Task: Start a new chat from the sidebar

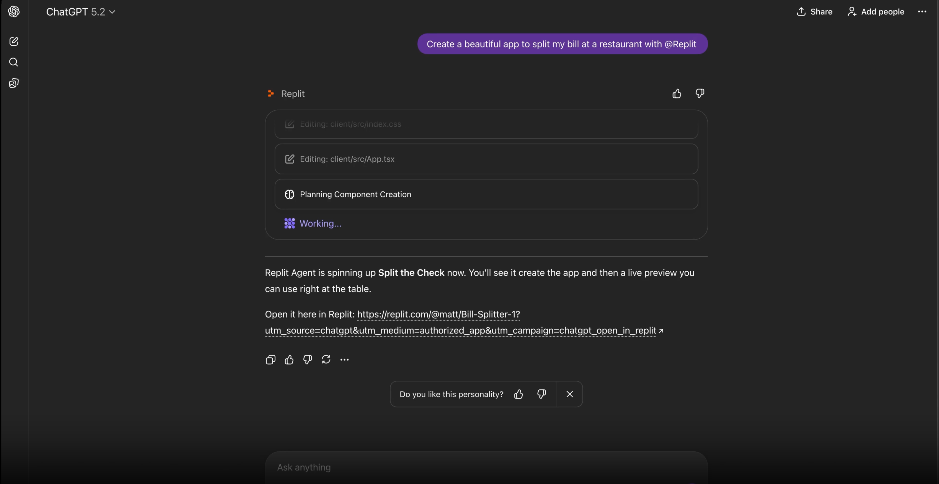Action: pyautogui.click(x=14, y=41)
